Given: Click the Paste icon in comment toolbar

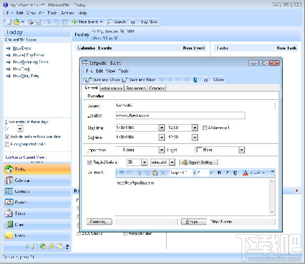Looking at the screenshot, I should [x=155, y=173].
